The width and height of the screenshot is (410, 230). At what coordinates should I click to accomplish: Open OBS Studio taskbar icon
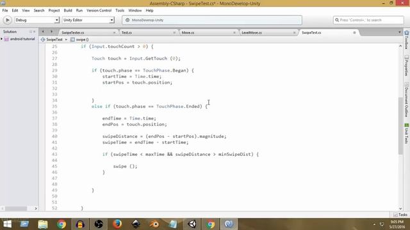tap(99, 224)
